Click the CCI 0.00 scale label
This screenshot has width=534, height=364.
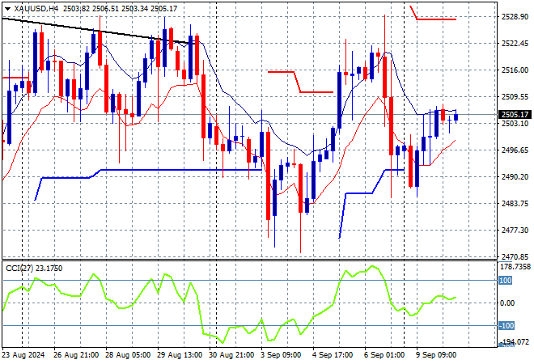[x=507, y=303]
